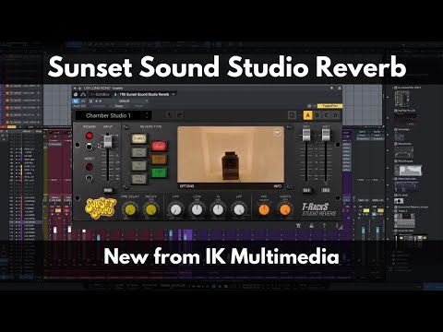Click the Compare button in header
Screen dimensions: 443x332
tap(99, 106)
